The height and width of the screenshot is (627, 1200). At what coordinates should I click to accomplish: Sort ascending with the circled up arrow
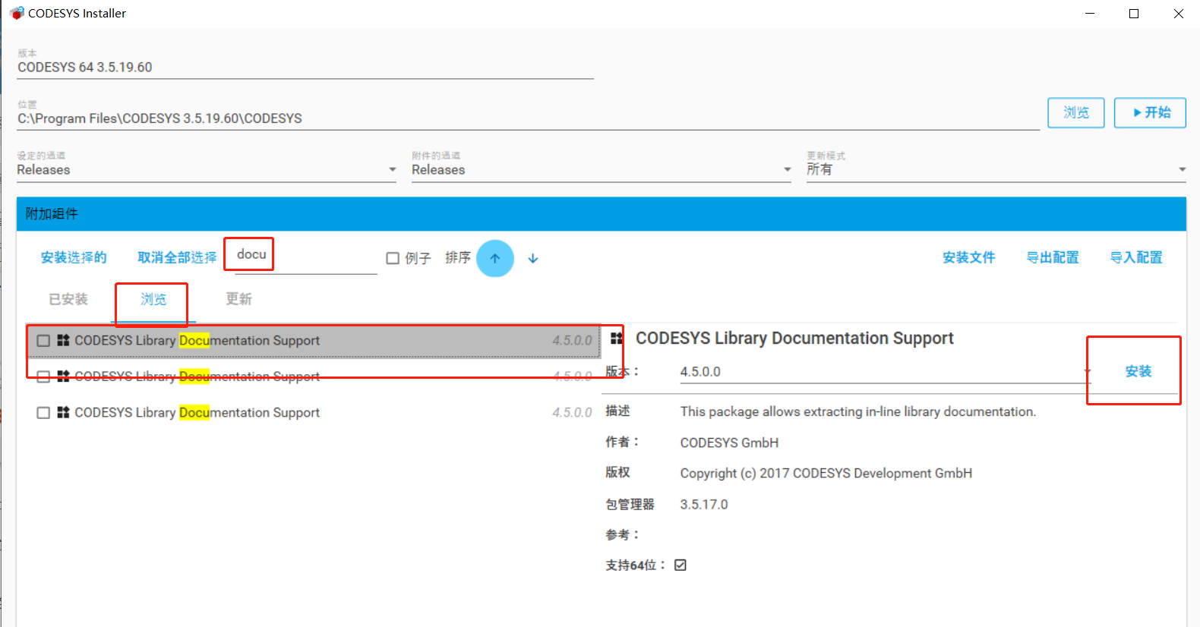495,258
